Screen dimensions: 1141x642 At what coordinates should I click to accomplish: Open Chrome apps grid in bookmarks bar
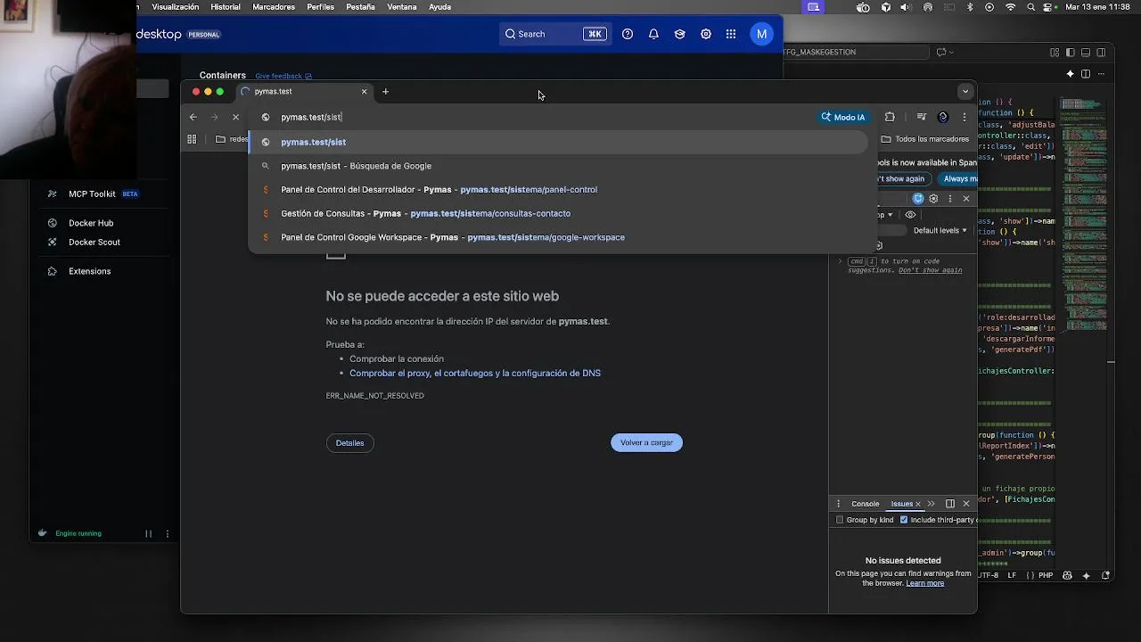coord(192,139)
